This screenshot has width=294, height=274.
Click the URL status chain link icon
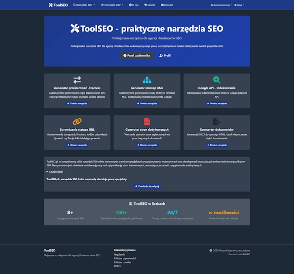77,121
